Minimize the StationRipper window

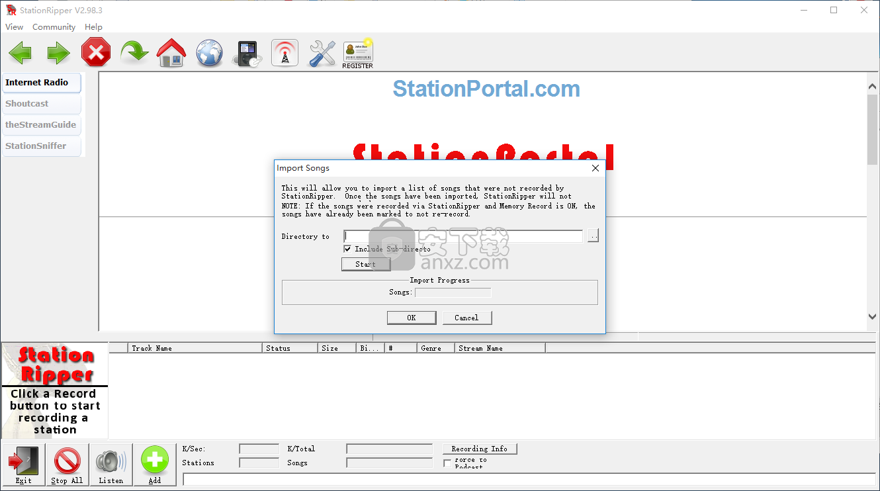coord(804,10)
